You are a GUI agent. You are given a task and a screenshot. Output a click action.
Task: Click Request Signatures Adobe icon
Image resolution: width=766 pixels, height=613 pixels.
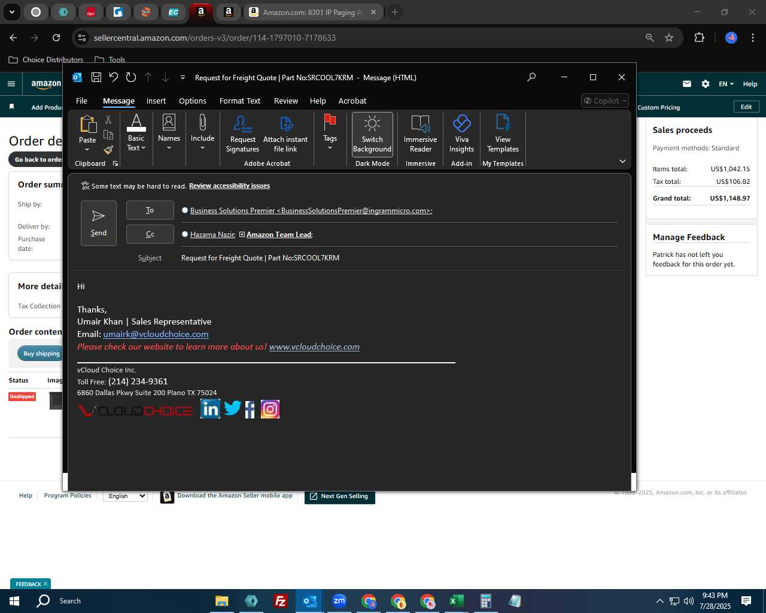pyautogui.click(x=242, y=134)
